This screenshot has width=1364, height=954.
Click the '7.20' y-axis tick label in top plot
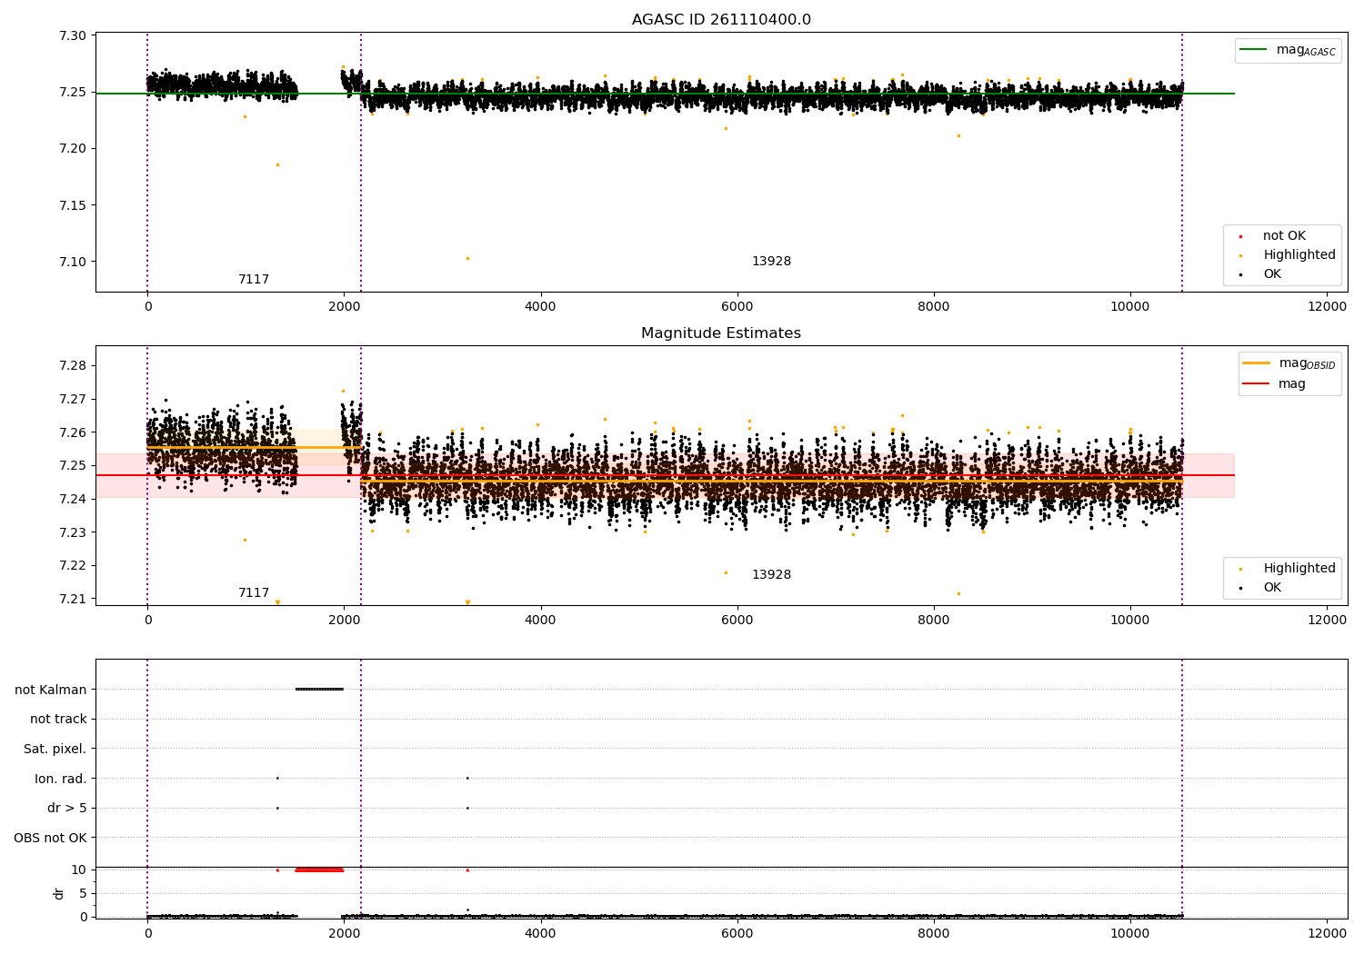[x=73, y=149]
